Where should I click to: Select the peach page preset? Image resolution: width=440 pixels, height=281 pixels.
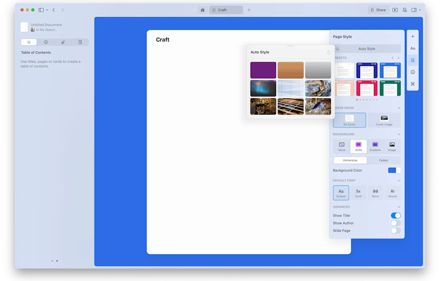click(344, 88)
